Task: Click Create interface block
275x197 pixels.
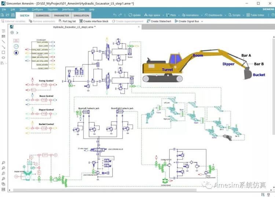Action: tap(94, 21)
